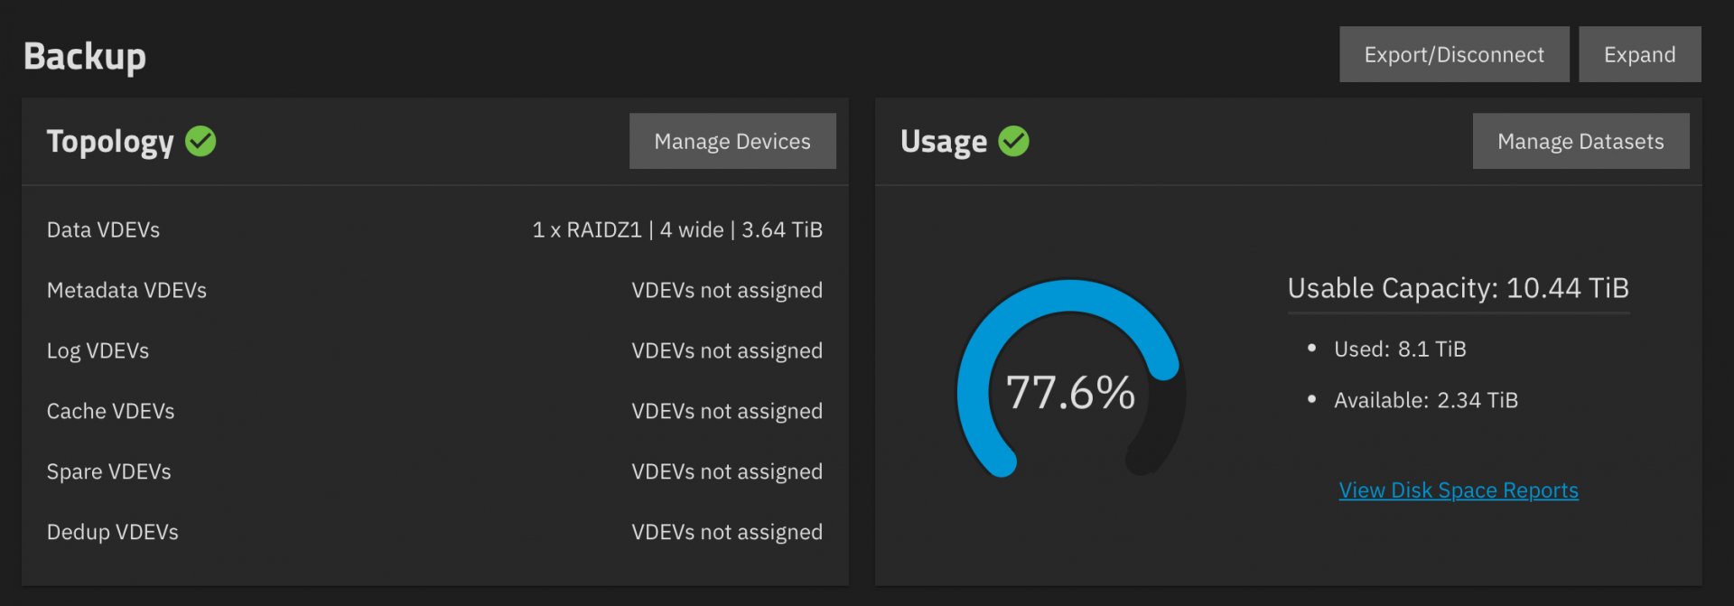
Task: Open the View Disk Space Reports link
Action: (x=1459, y=490)
